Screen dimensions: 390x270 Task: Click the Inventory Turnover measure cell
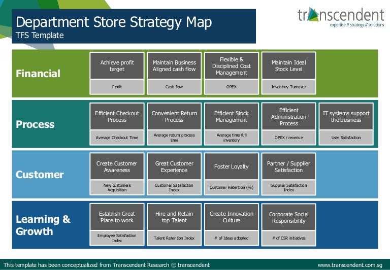(289, 87)
